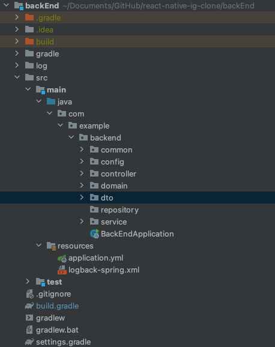Collapse the backend package chevron
Viewport: 275px width, 347px height.
click(x=71, y=137)
